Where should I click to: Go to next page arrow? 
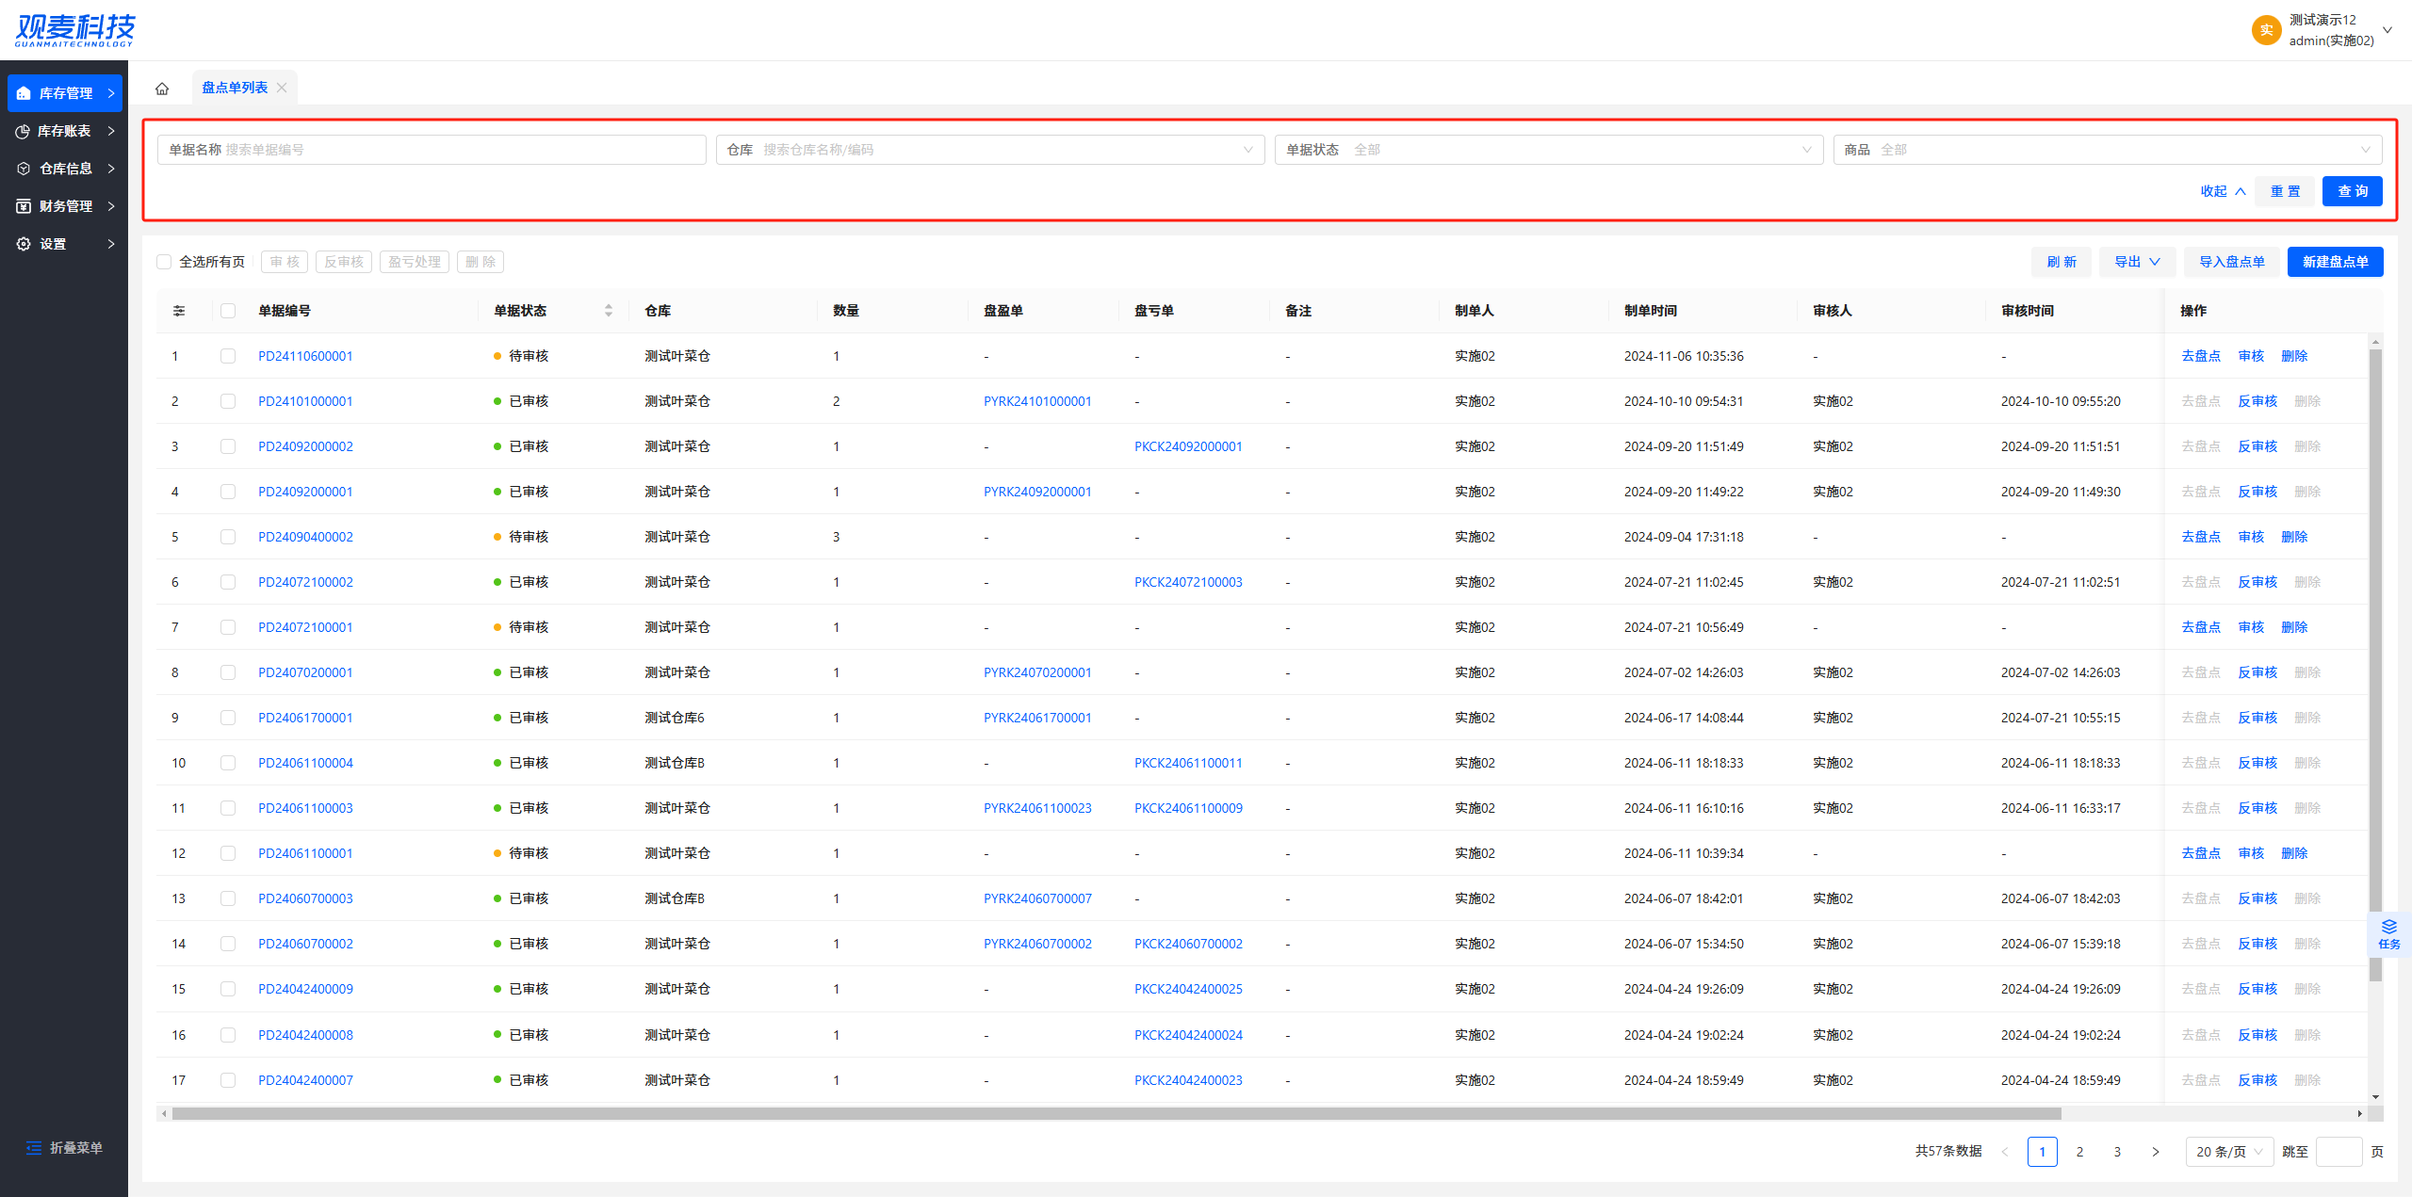tap(2155, 1152)
